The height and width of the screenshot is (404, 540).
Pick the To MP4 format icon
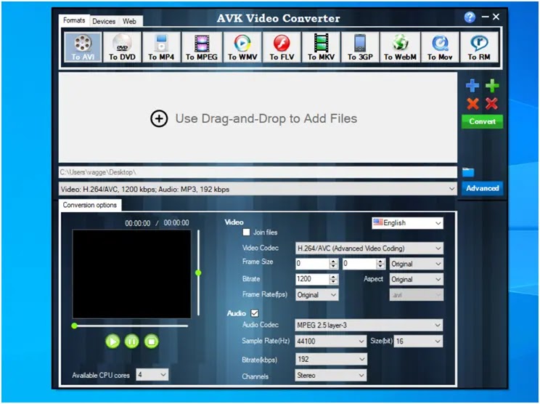point(161,47)
